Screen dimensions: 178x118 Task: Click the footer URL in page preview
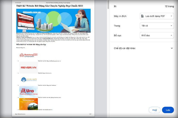(x=20, y=114)
